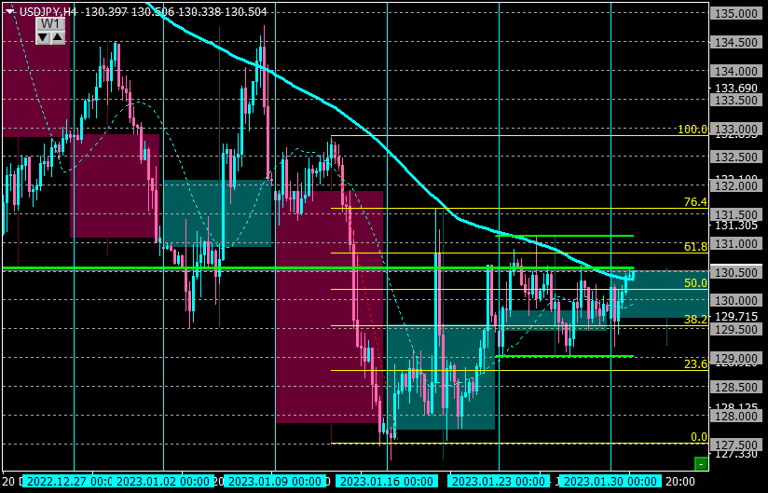Select the 127.330 price axis value
Screen dimensions: 768x493
point(736,454)
